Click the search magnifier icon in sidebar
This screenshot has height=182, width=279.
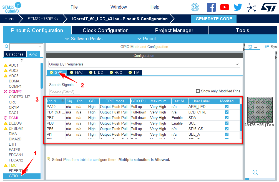click(7, 47)
